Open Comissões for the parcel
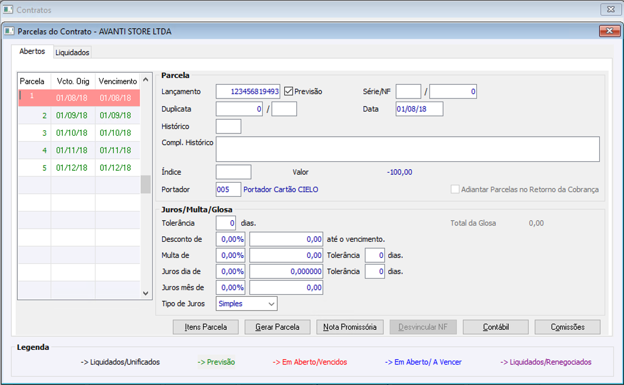 pos(567,327)
